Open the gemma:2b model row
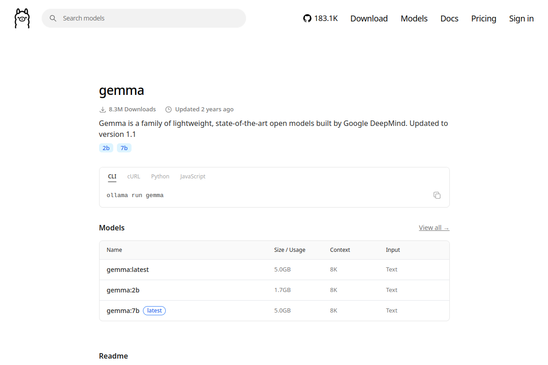Viewport: 548px width, 365px height. click(274, 290)
